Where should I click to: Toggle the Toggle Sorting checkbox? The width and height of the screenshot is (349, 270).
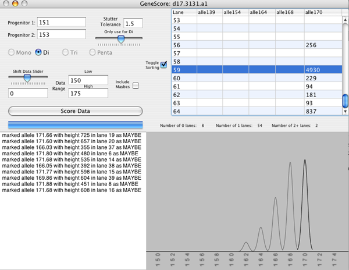164,65
